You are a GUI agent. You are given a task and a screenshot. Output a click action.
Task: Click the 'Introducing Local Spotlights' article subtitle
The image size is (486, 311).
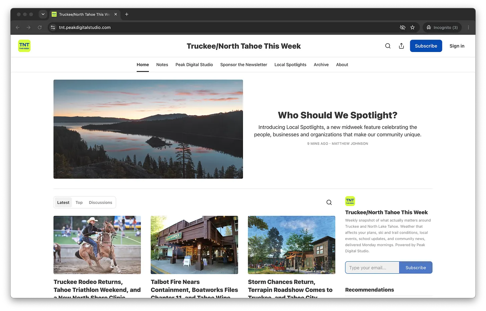coord(338,131)
